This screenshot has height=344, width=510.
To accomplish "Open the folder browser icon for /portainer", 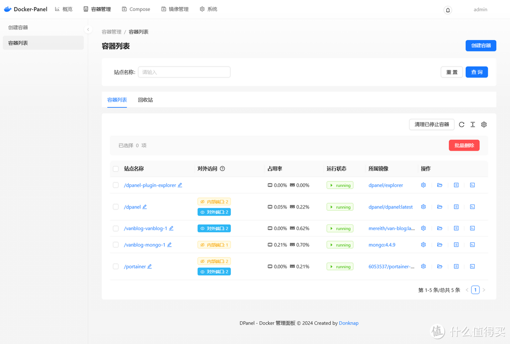I will coord(440,266).
